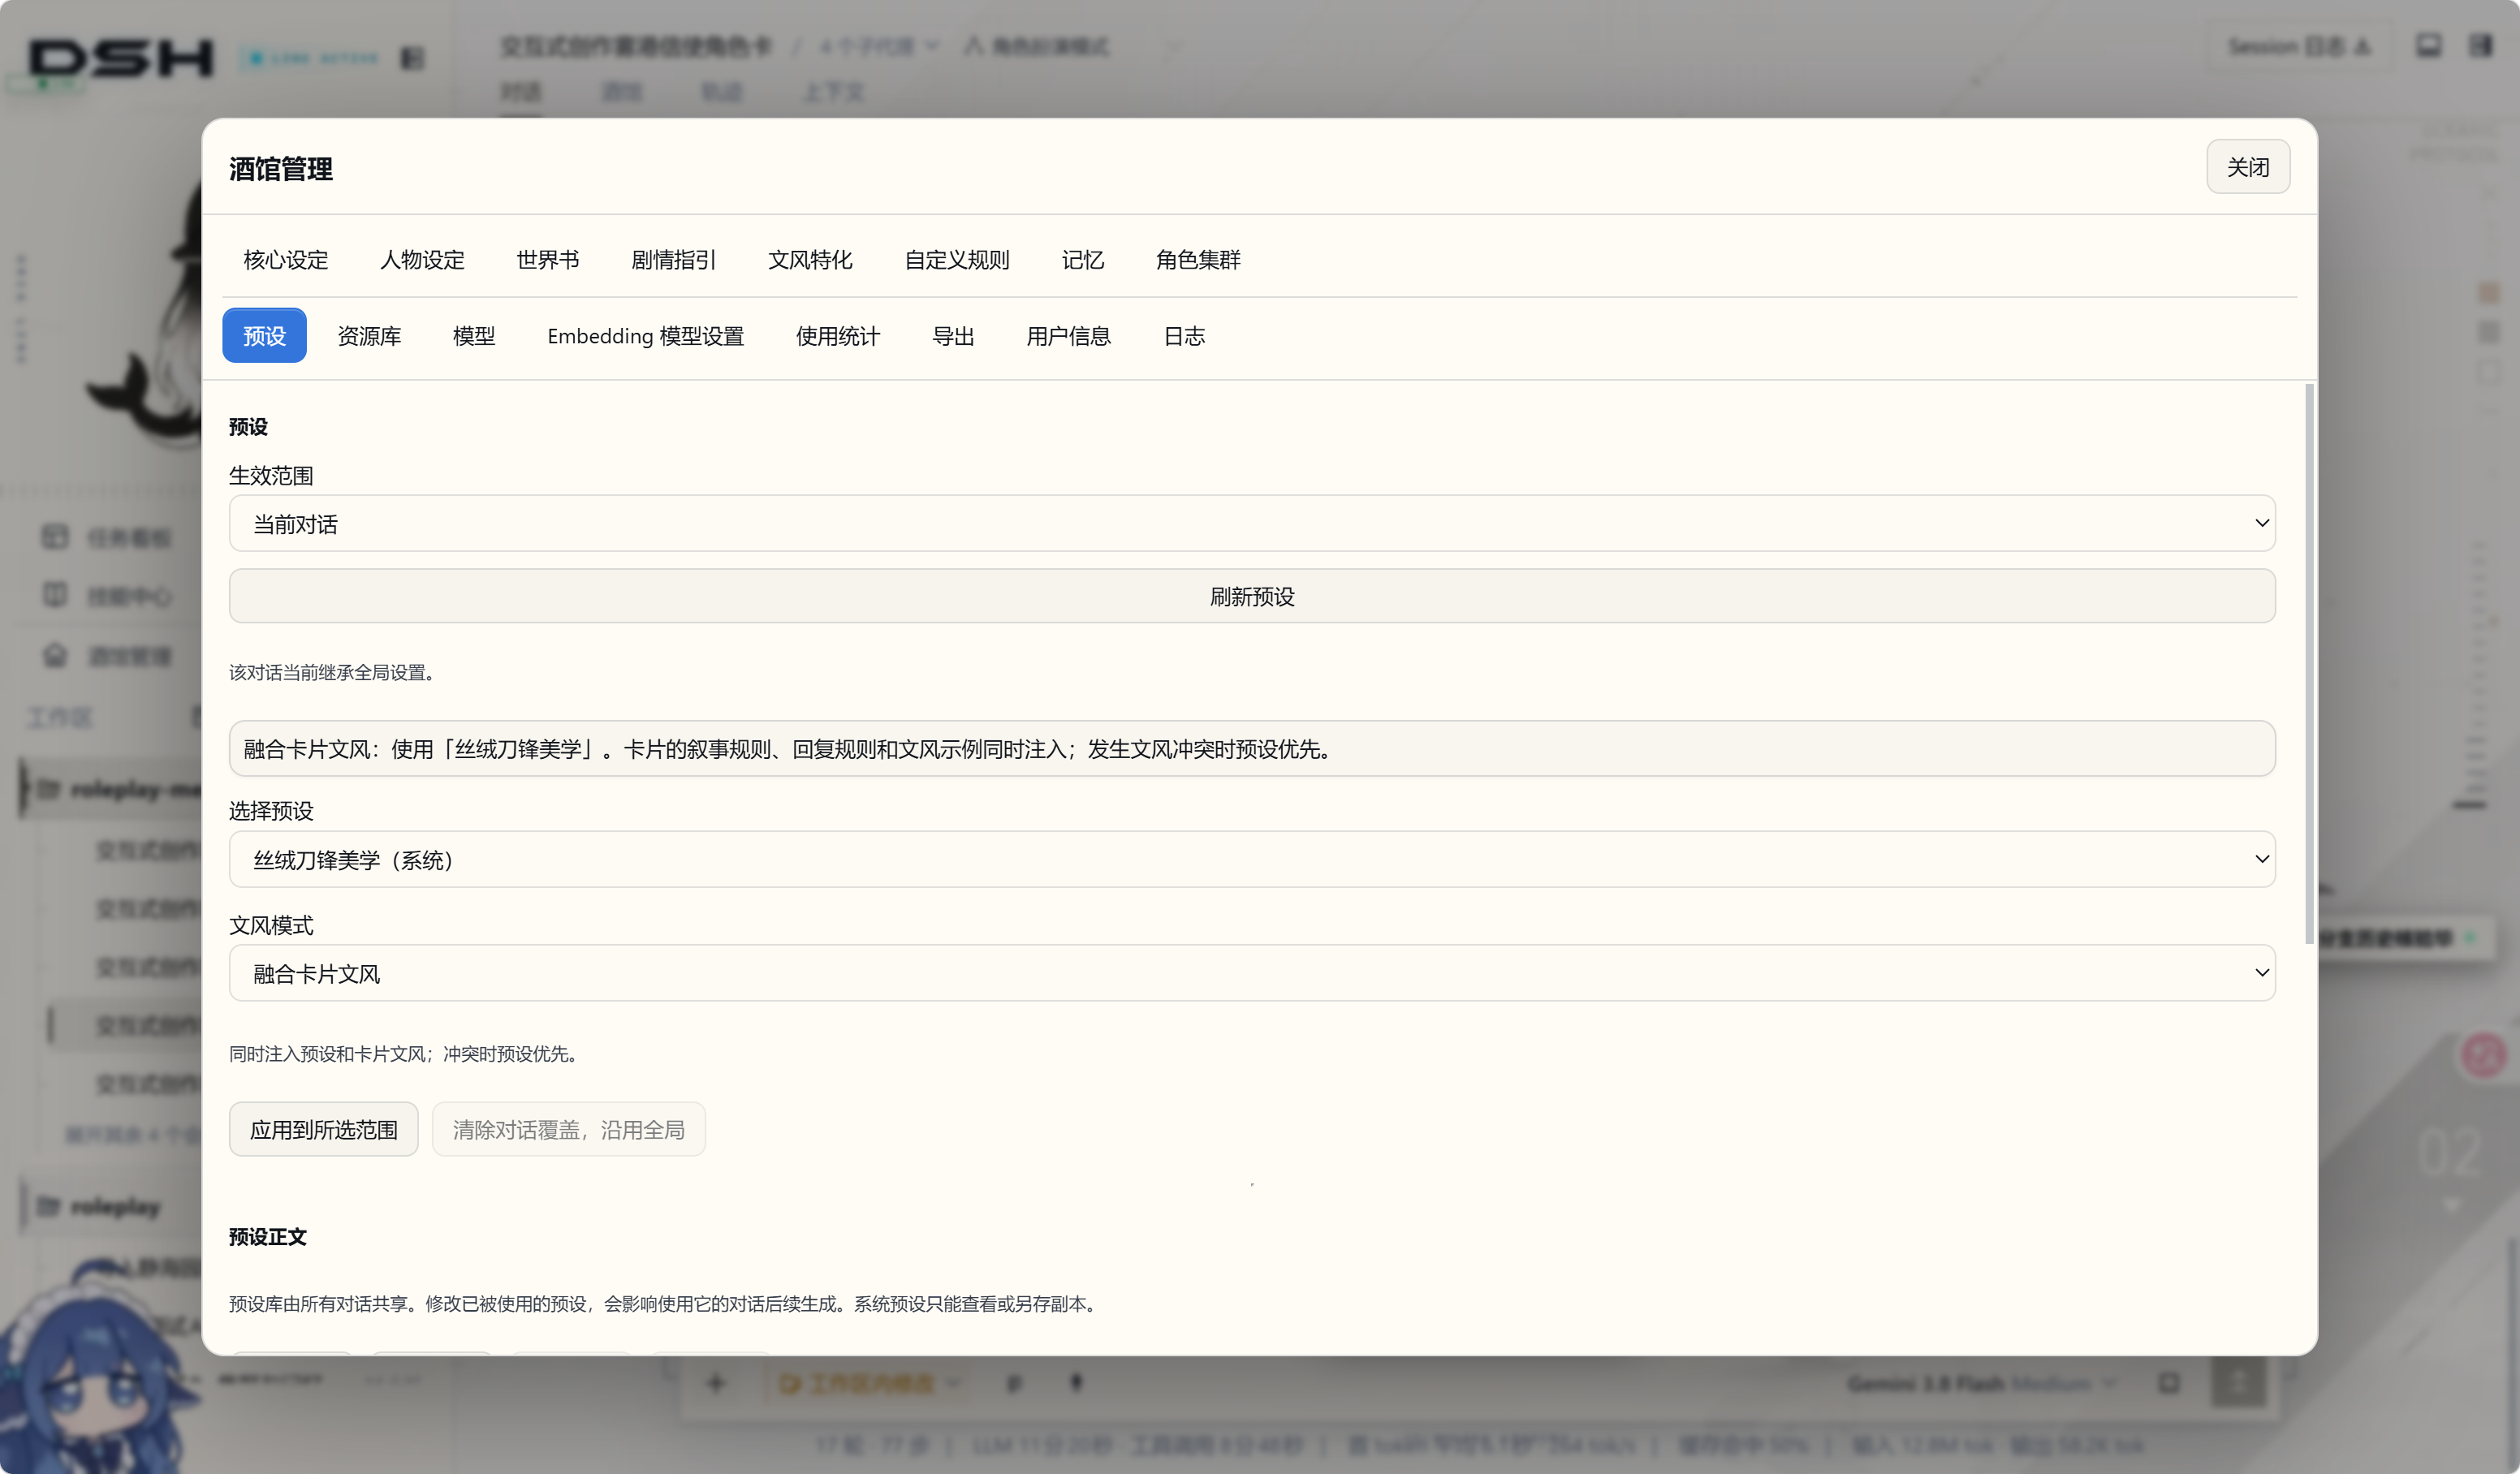
Task: Click the hint 同时注入预设和卡片文风；冲突时预设优先。
Action: click(x=406, y=1054)
